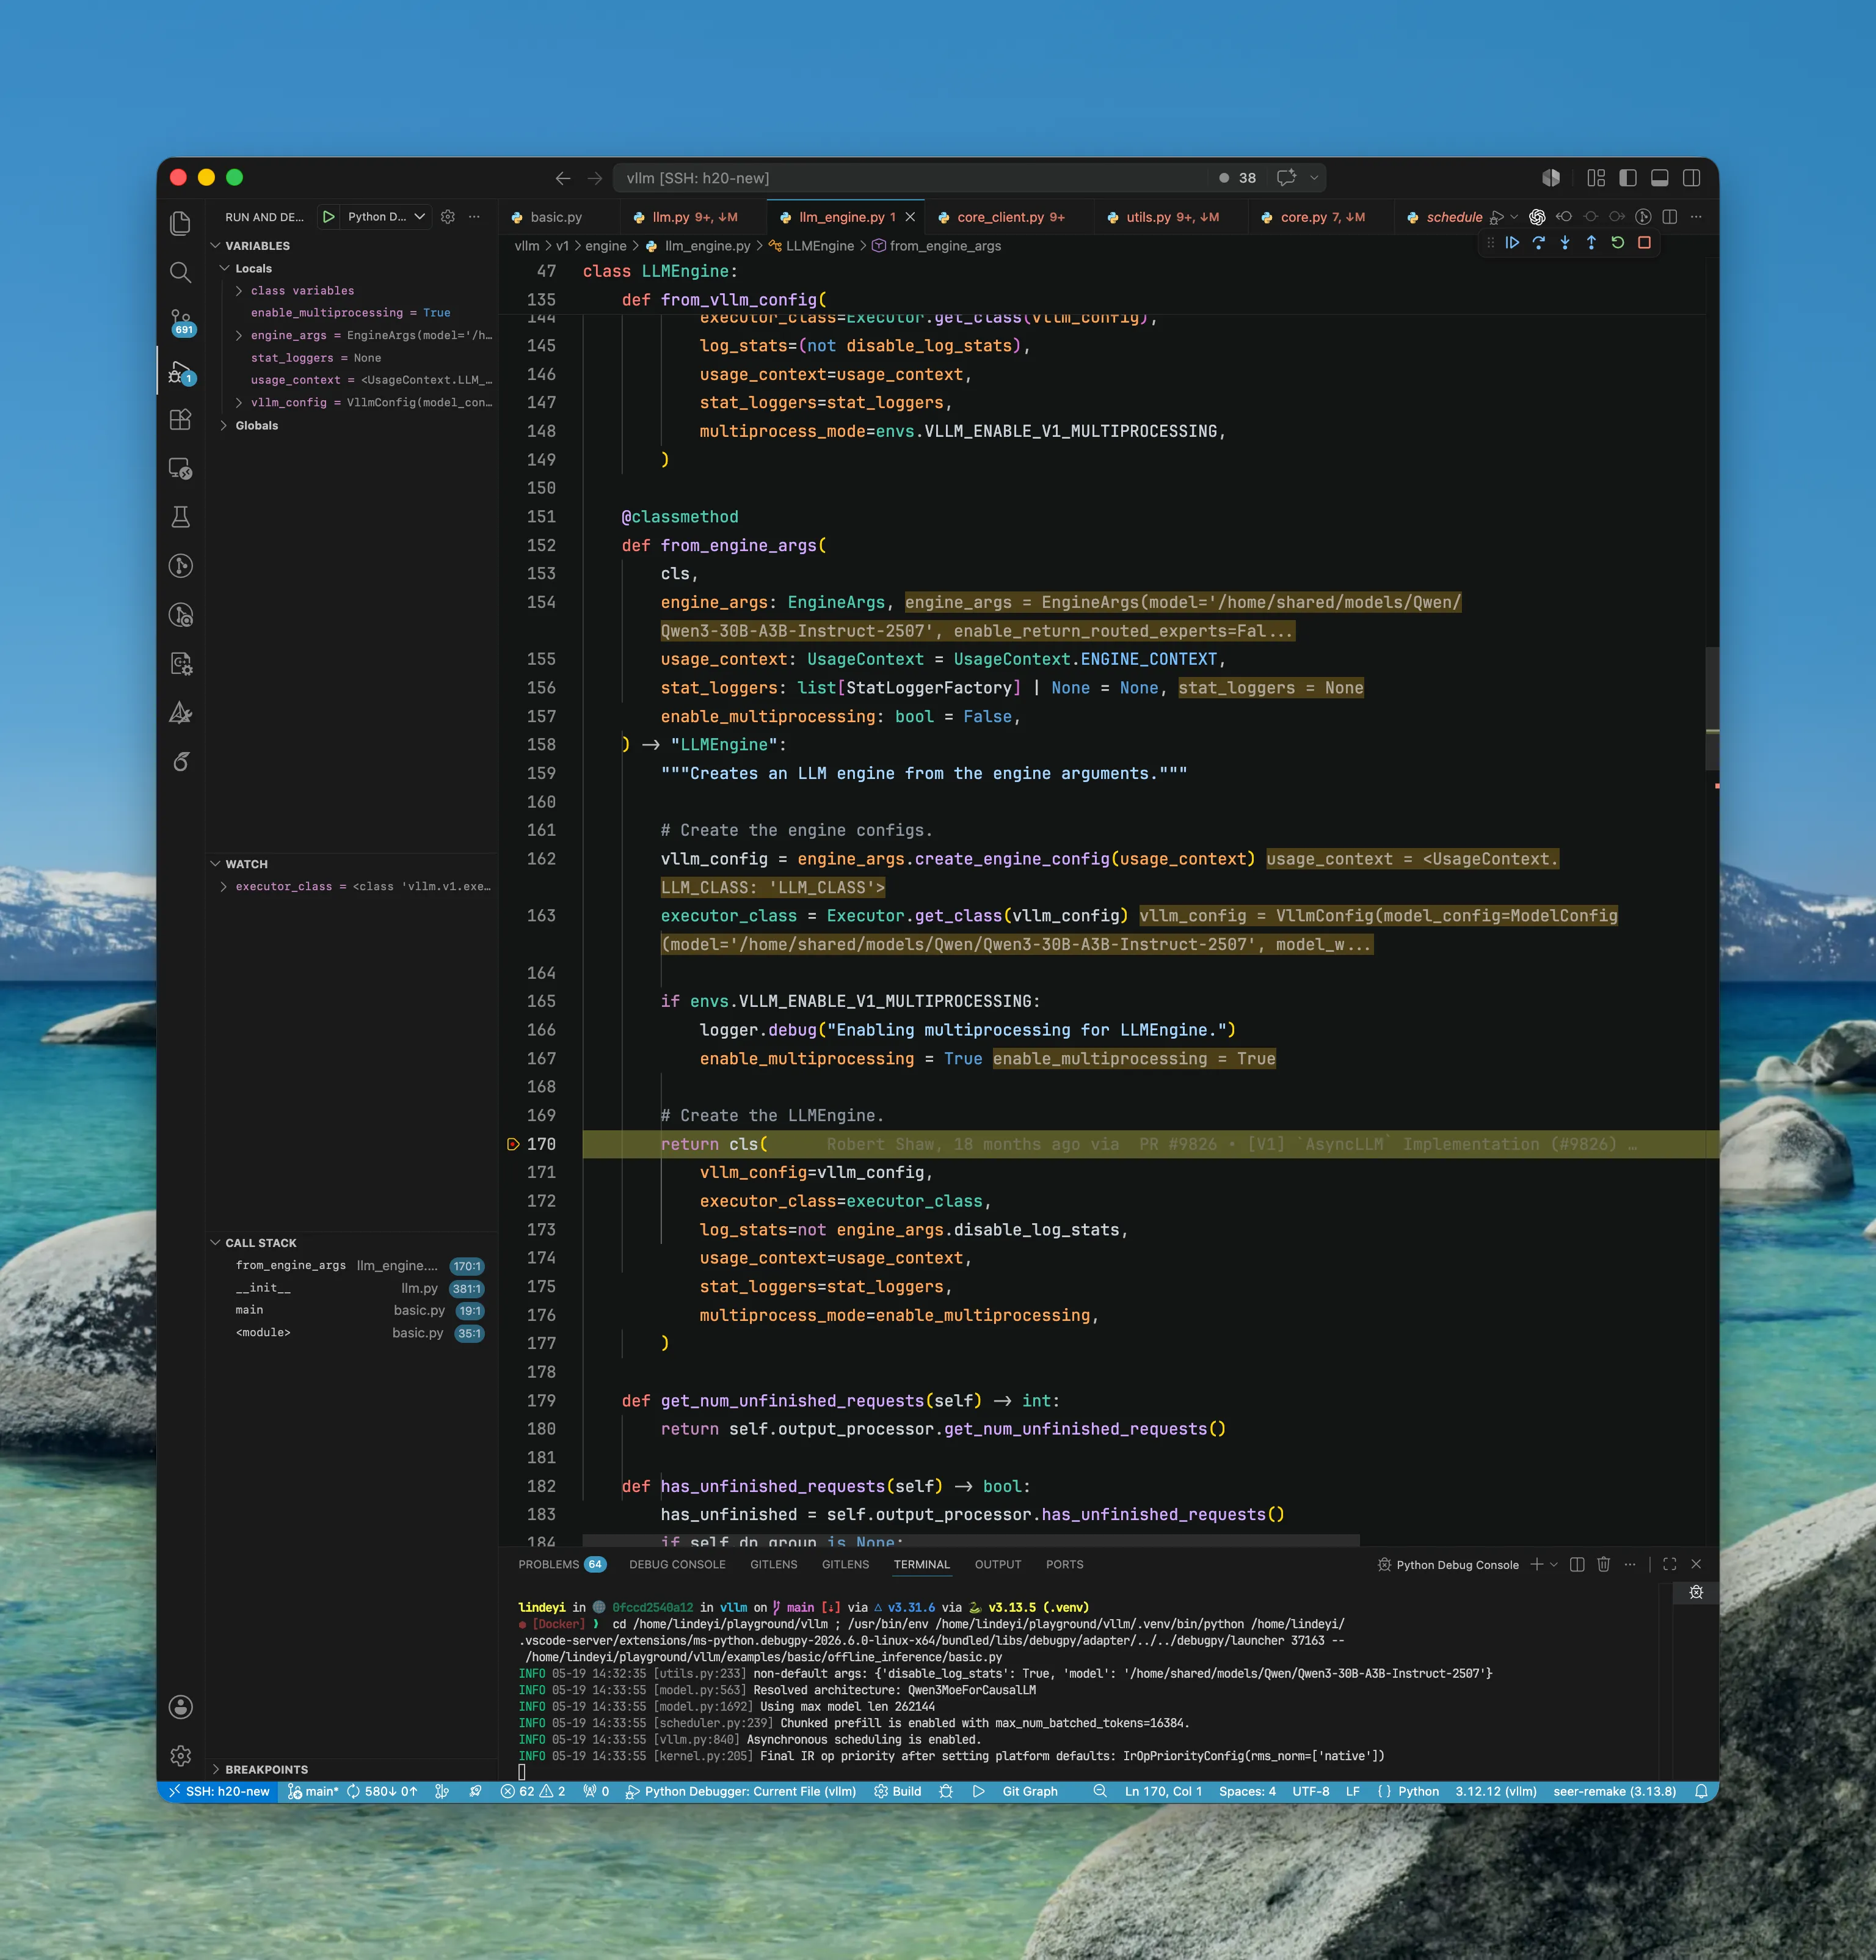Expand the class variables node
Image resolution: width=1876 pixels, height=1960 pixels.
point(239,291)
